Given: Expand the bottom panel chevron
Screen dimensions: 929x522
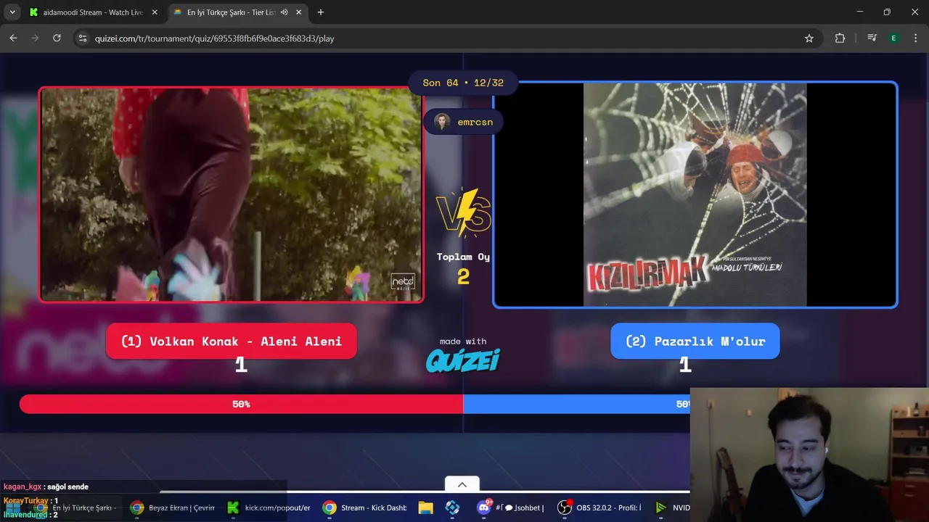Looking at the screenshot, I should click(x=462, y=484).
